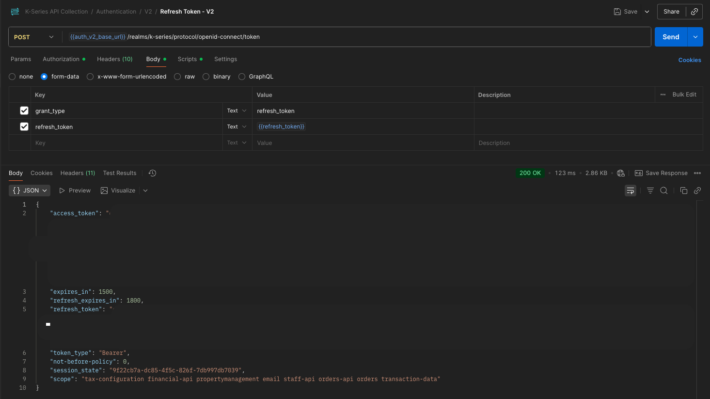The width and height of the screenshot is (710, 399).
Task: Click the Send button
Action: point(671,37)
